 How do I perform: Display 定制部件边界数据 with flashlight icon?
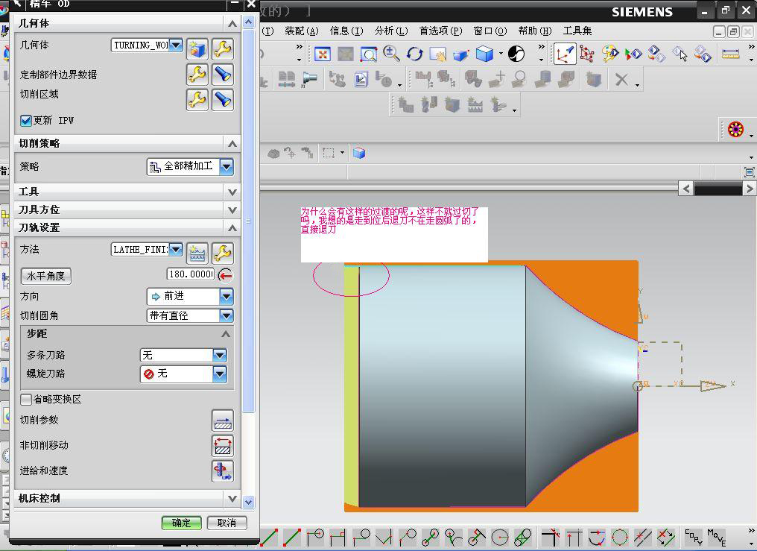pos(223,75)
